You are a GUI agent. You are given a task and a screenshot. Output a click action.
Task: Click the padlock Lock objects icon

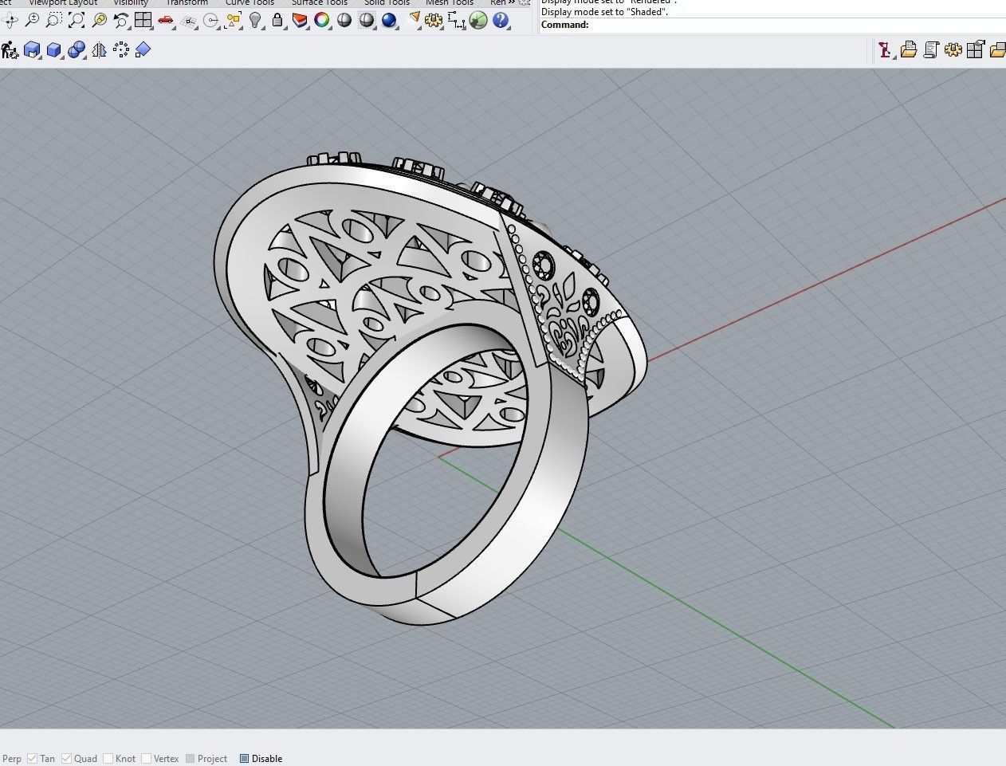pyautogui.click(x=277, y=20)
